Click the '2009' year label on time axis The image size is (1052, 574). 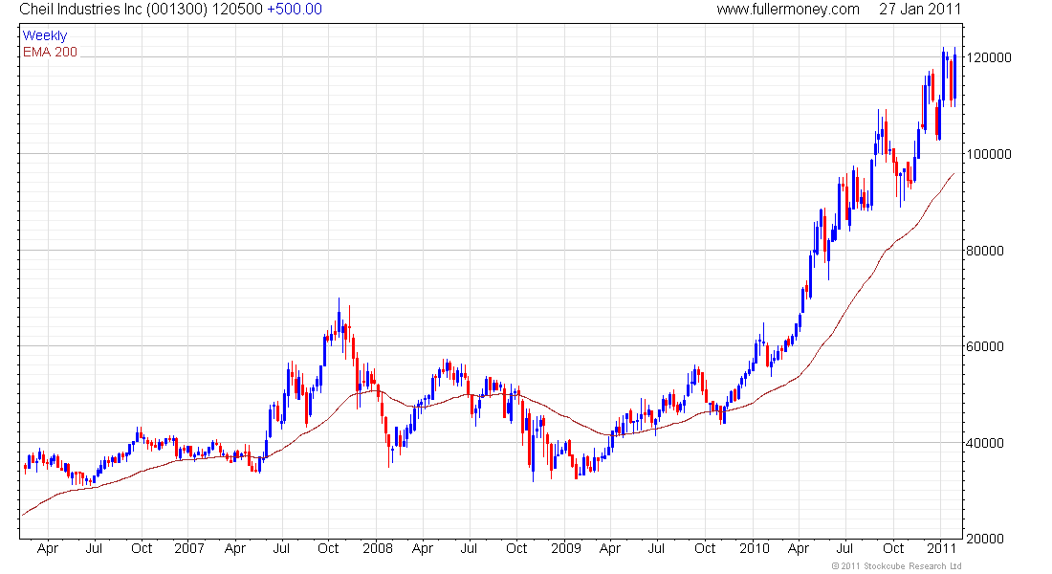tap(565, 548)
